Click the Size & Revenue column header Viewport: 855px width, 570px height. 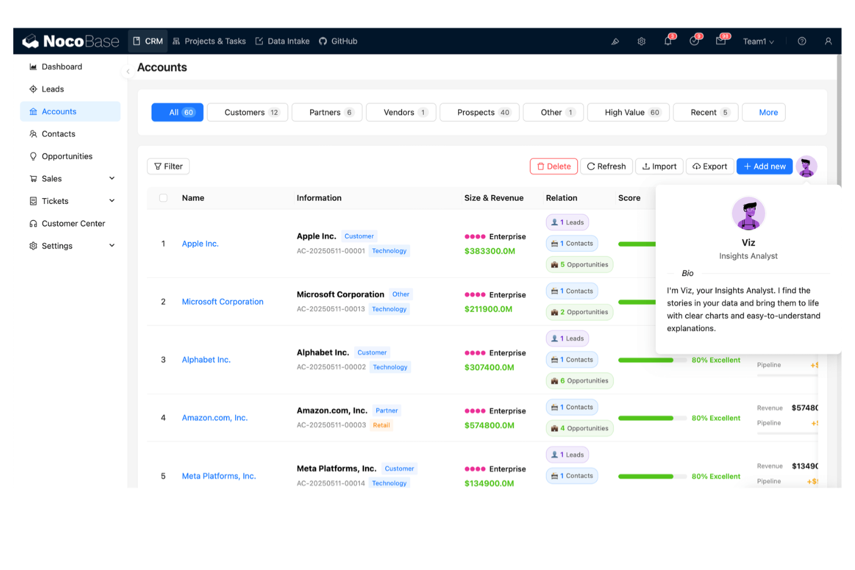(494, 198)
